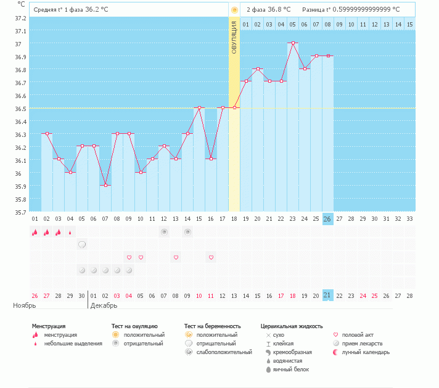Select the negative ovulation test icon on day 14
The height and width of the screenshot is (388, 439).
(x=187, y=232)
